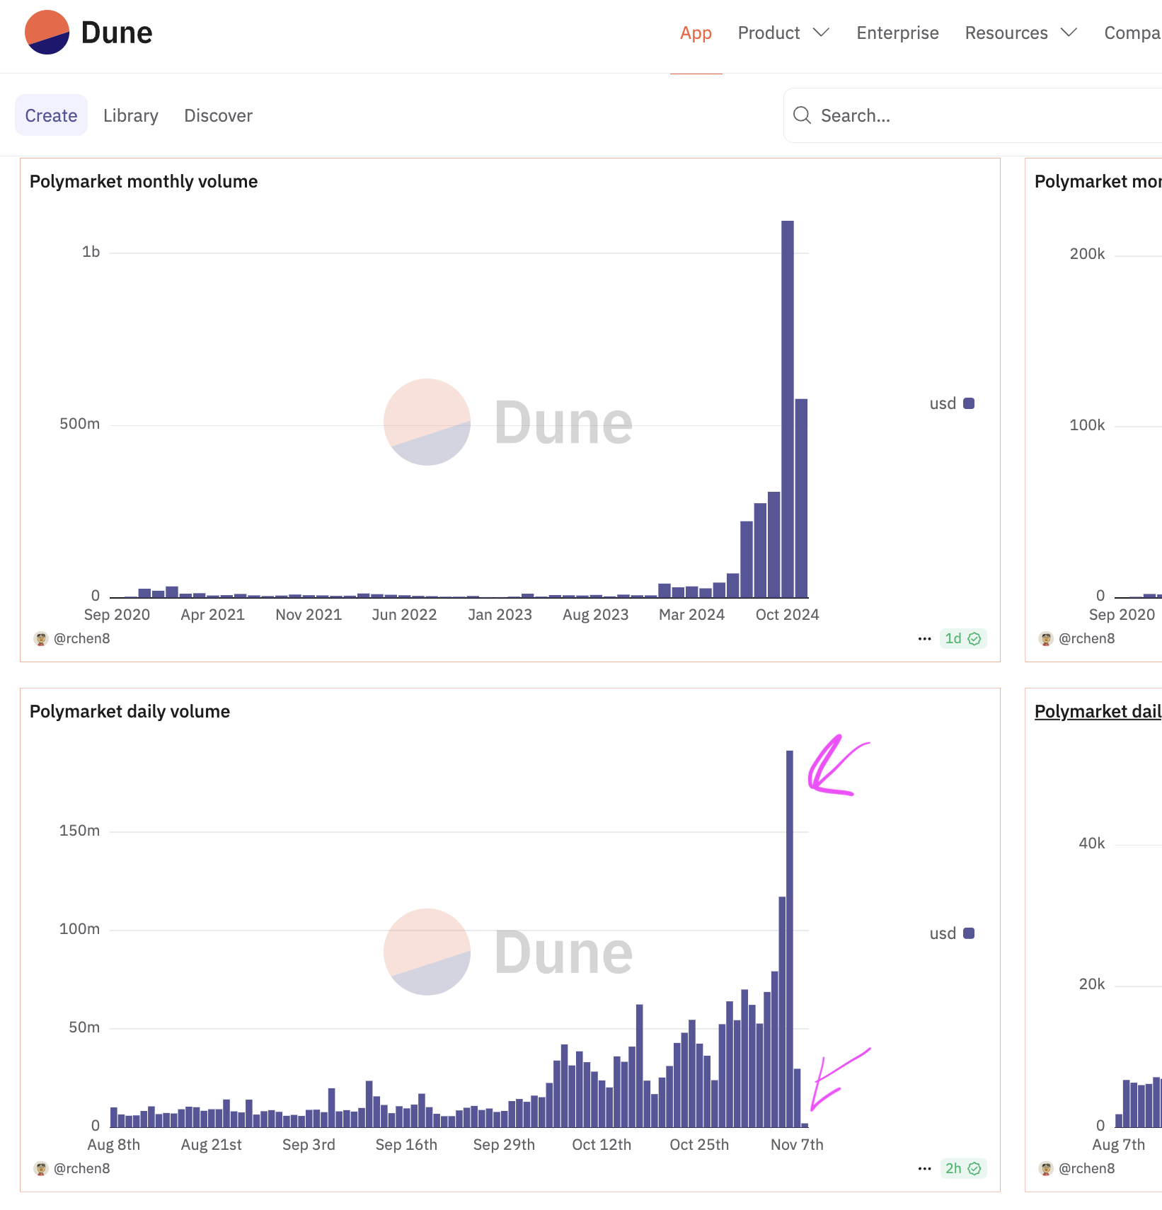This screenshot has height=1210, width=1162.
Task: Click rchen8 avatar under daily volume chart
Action: click(41, 1169)
